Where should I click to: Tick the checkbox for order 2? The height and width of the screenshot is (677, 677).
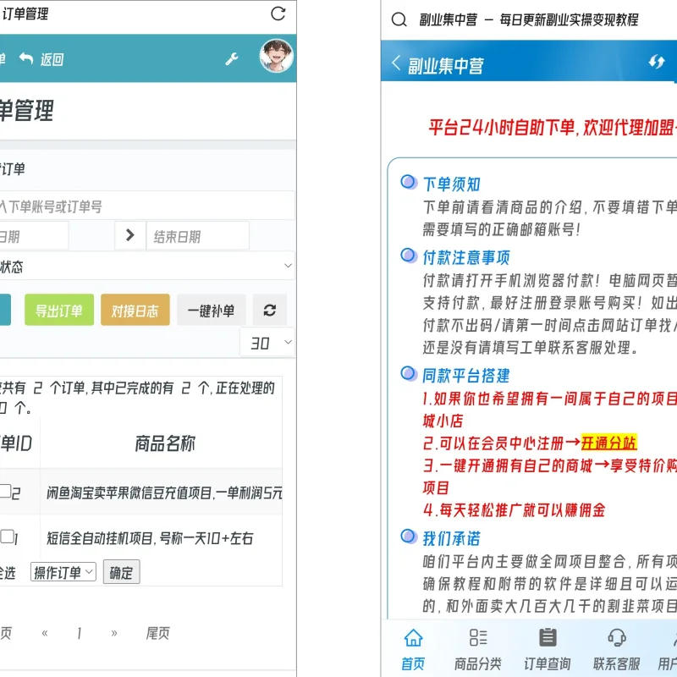(5, 491)
